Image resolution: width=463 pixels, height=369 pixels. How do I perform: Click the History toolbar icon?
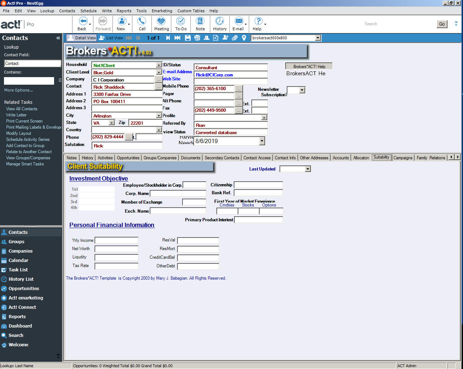(220, 21)
